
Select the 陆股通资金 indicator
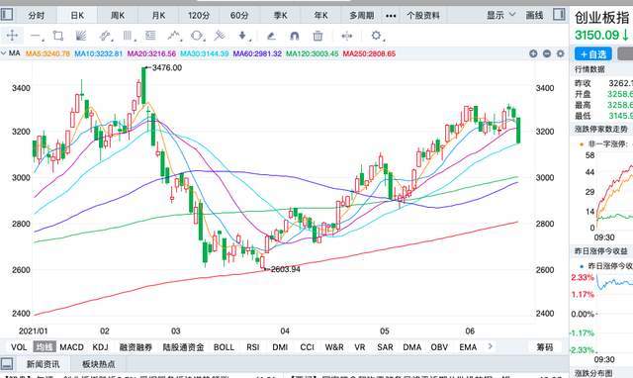click(183, 347)
